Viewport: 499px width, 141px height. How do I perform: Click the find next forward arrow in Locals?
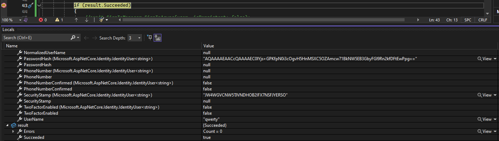coord(94,37)
